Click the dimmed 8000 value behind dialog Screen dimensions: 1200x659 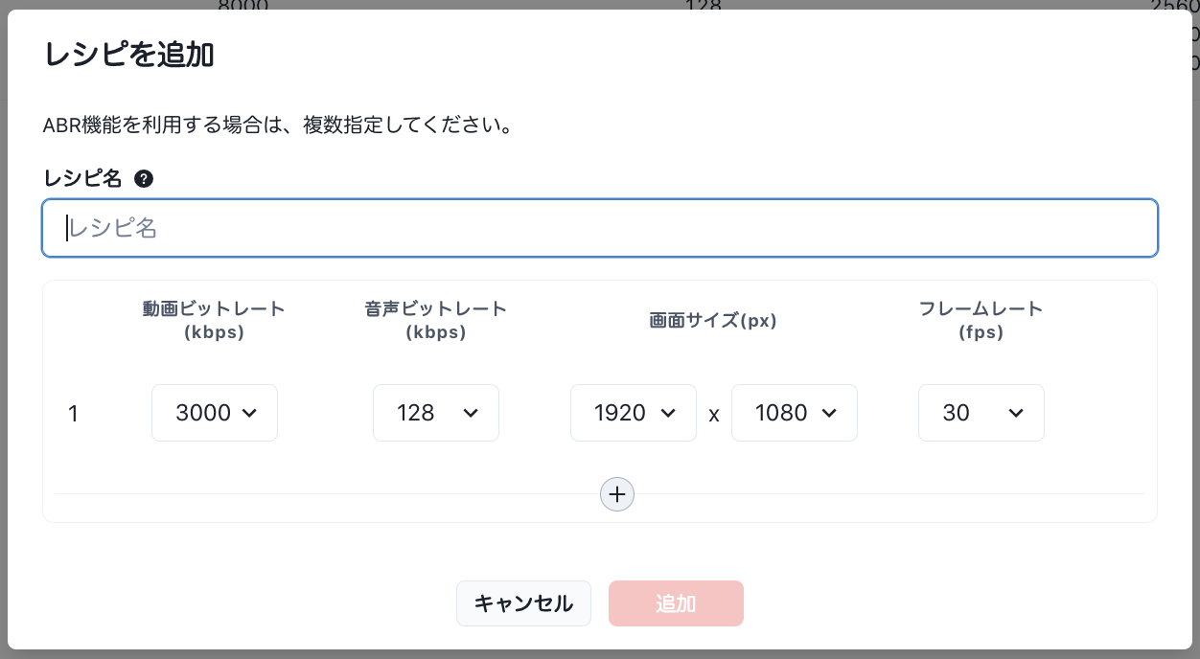[x=243, y=6]
